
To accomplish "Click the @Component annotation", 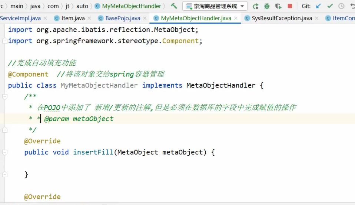I will (x=28, y=74).
